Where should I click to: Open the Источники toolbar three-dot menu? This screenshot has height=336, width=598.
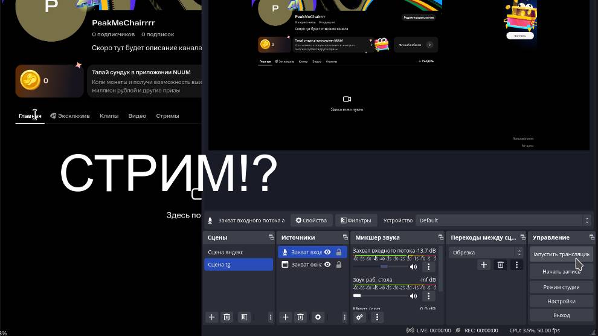point(344,317)
